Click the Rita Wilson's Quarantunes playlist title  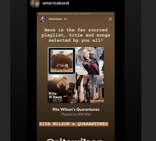(x=76, y=109)
